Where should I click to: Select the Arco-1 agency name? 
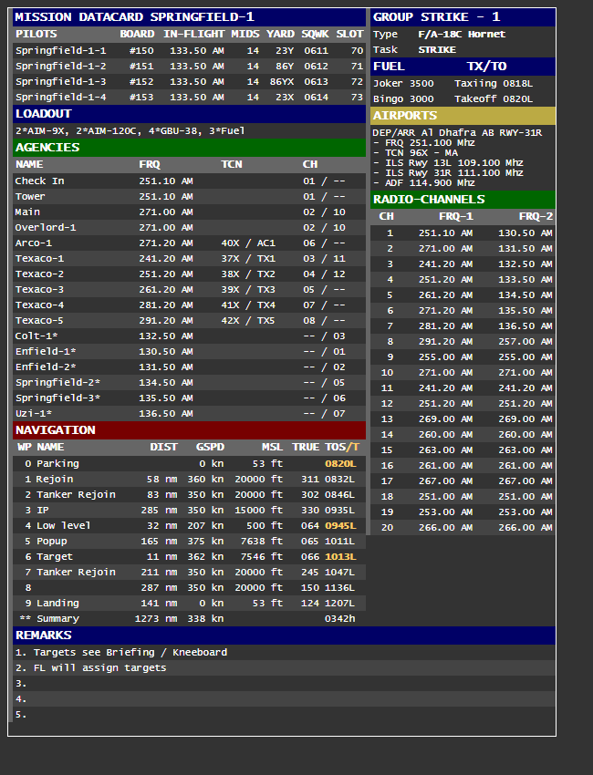[33, 243]
